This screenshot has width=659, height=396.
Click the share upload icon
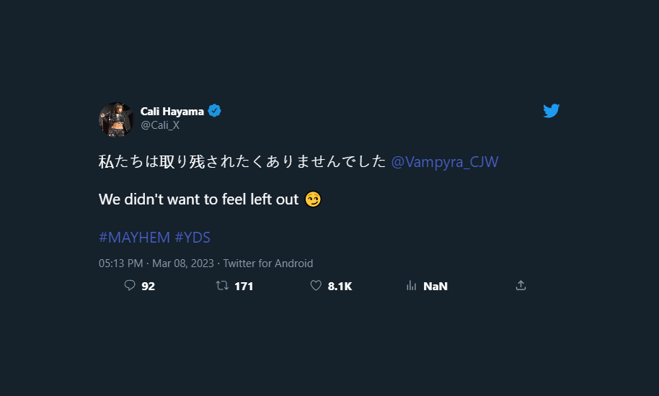coord(521,286)
